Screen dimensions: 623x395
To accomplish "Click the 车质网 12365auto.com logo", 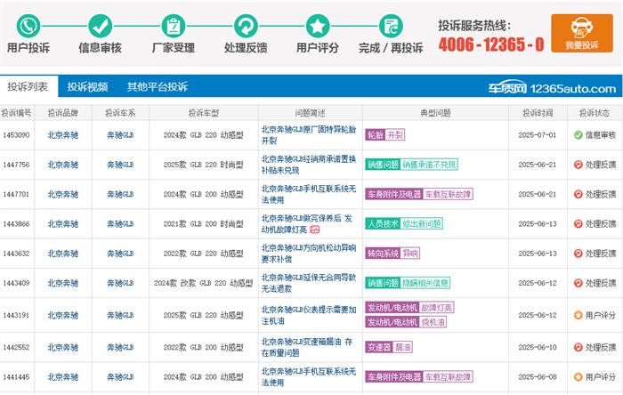I will pos(552,88).
